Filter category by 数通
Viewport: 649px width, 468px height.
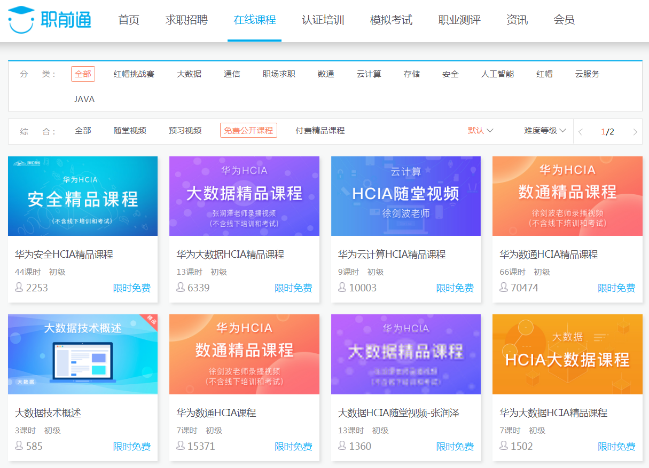tap(326, 74)
